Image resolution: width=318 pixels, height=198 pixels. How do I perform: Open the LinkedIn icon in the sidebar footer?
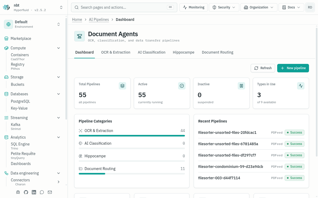(34, 192)
